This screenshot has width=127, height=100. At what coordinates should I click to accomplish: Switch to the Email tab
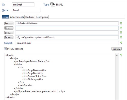click(x=6, y=17)
